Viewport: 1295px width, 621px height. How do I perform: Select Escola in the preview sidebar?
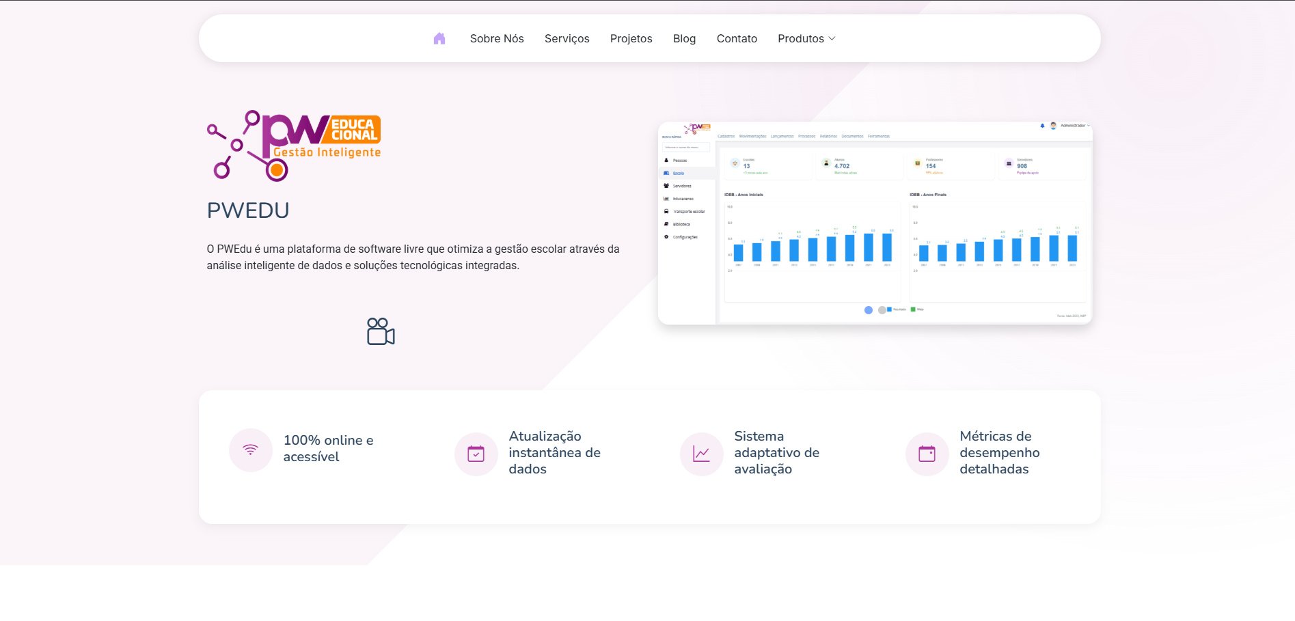(x=678, y=174)
